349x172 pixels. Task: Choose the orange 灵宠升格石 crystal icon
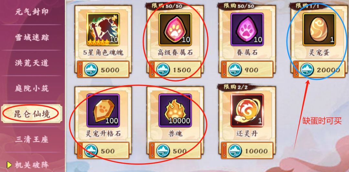click(103, 110)
